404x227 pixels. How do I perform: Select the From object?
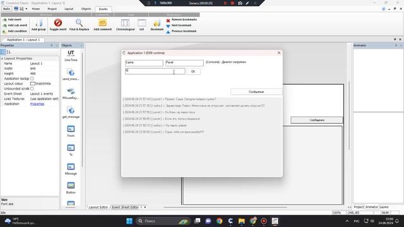coord(71,131)
